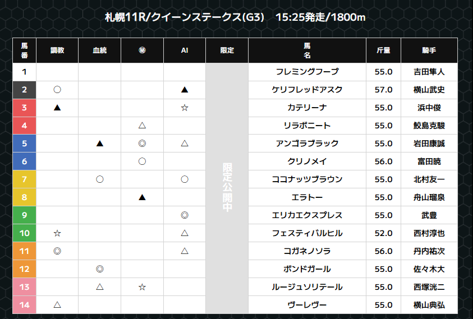Select the star mark in row 13 ㊙ column
The height and width of the screenshot is (319, 473).
point(142,286)
